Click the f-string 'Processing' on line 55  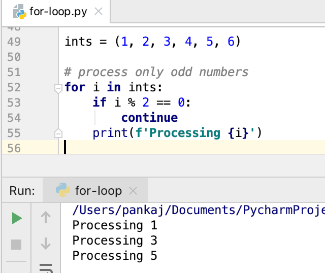coord(185,133)
